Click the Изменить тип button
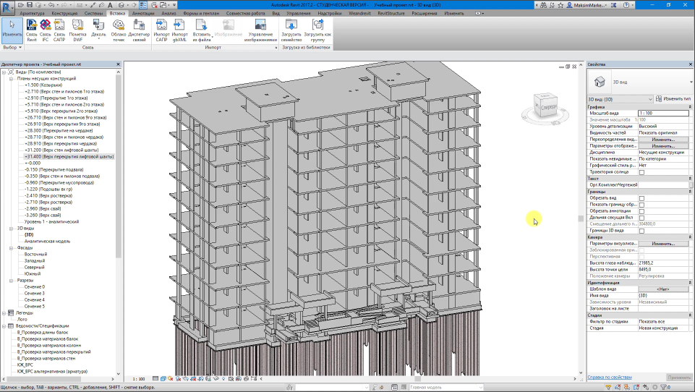Viewport: 695px width, 392px height. [673, 98]
